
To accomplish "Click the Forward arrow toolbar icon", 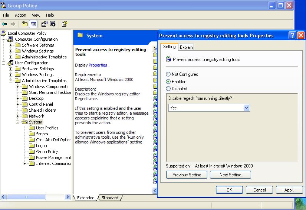I will pos(13,24).
